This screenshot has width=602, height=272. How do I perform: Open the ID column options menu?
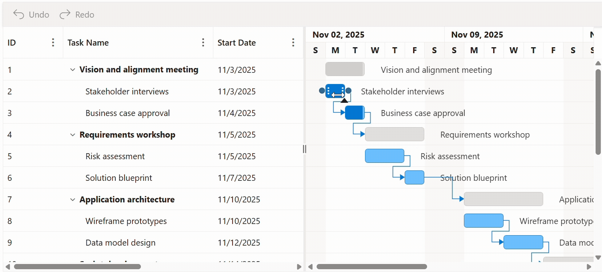click(52, 42)
